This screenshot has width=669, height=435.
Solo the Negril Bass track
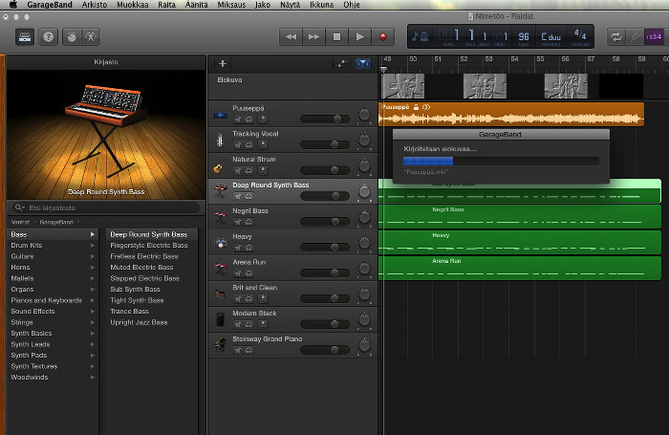(x=248, y=222)
